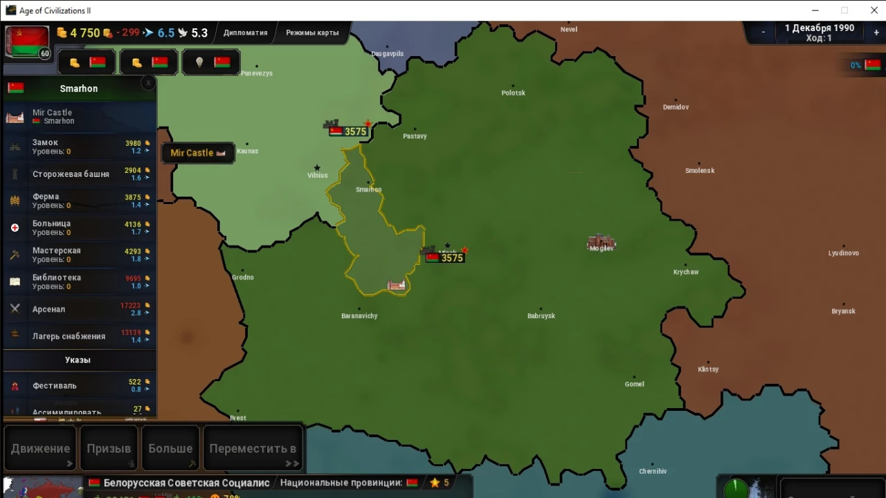Click the Minsk army unit 3575

coord(444,257)
